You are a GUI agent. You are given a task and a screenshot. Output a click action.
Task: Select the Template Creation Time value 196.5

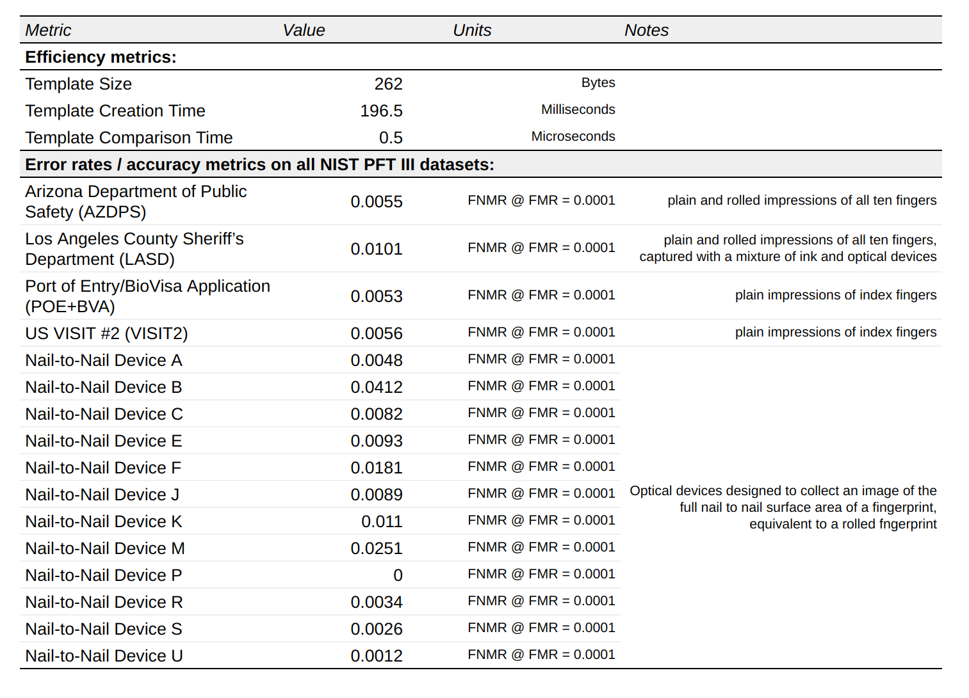381,111
